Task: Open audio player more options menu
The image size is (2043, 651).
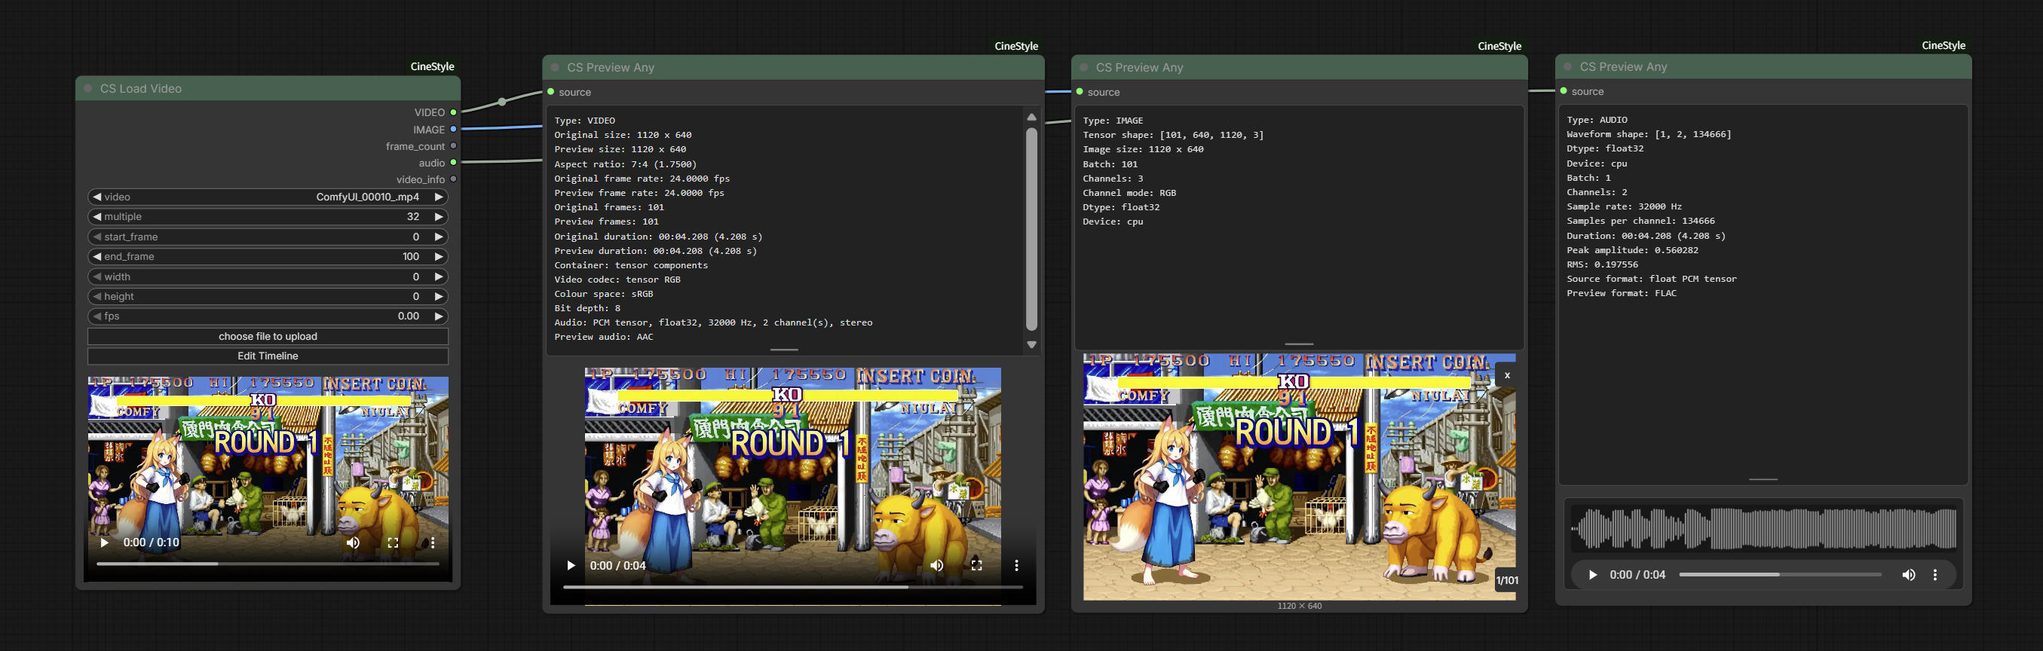Action: 1935,575
